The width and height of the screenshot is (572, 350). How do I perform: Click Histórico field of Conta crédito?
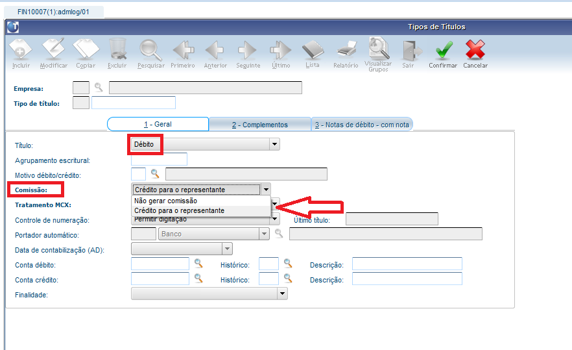269,279
